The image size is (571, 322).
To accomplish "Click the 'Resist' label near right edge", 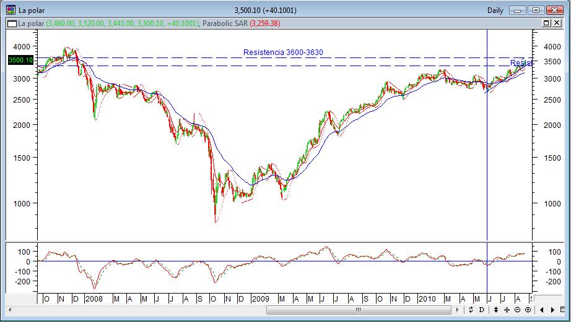I will (x=521, y=63).
